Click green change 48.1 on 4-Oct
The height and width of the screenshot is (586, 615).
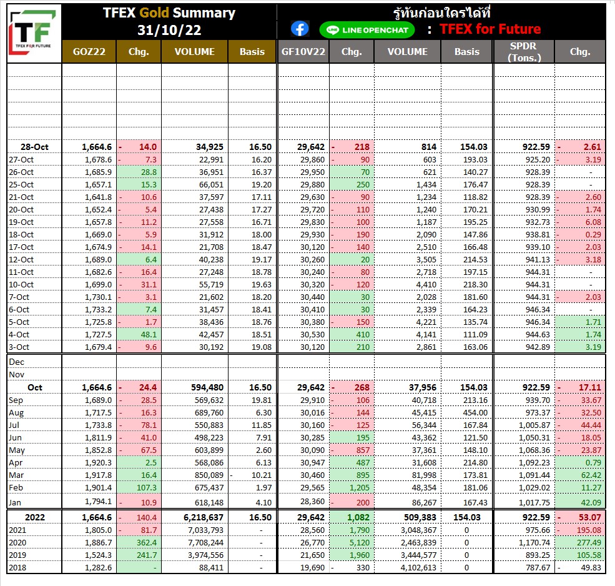pos(149,335)
